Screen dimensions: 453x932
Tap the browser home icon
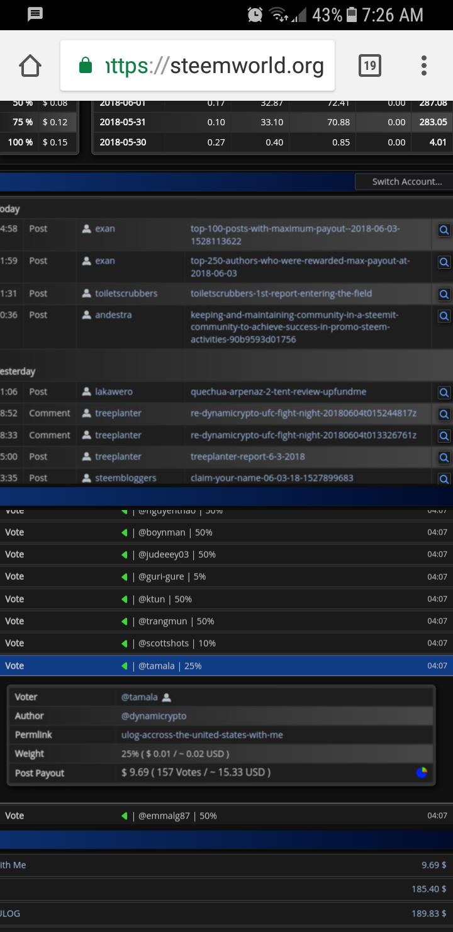click(x=30, y=65)
